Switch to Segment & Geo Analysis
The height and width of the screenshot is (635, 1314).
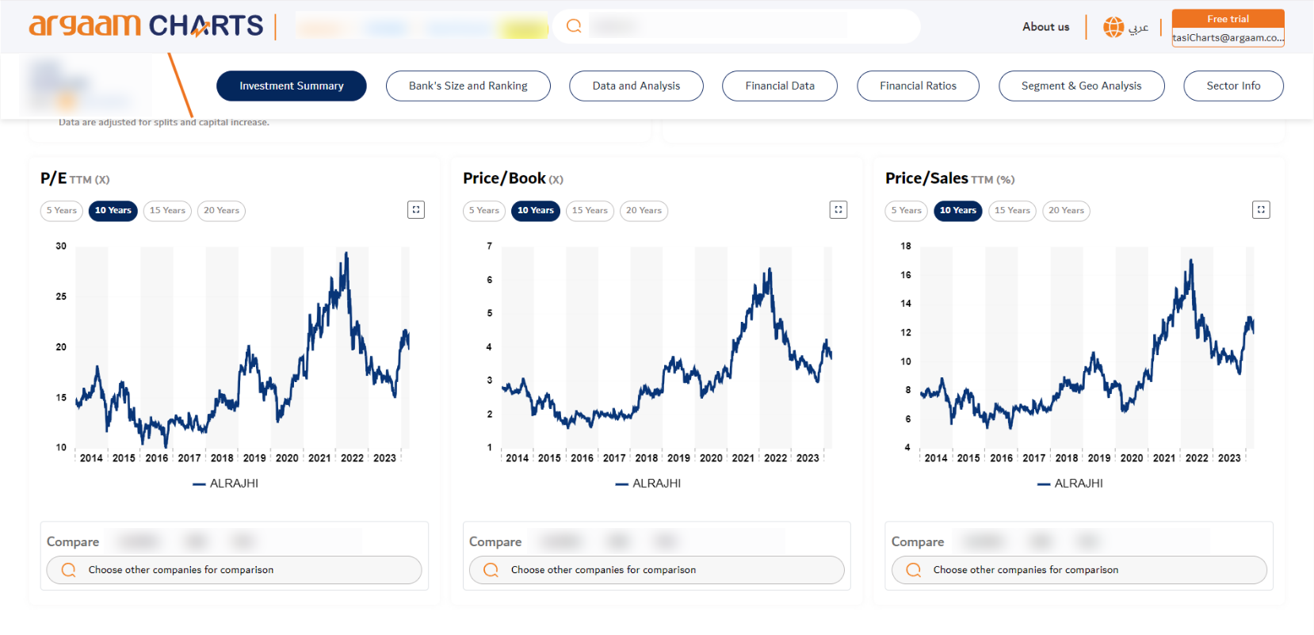(1081, 86)
